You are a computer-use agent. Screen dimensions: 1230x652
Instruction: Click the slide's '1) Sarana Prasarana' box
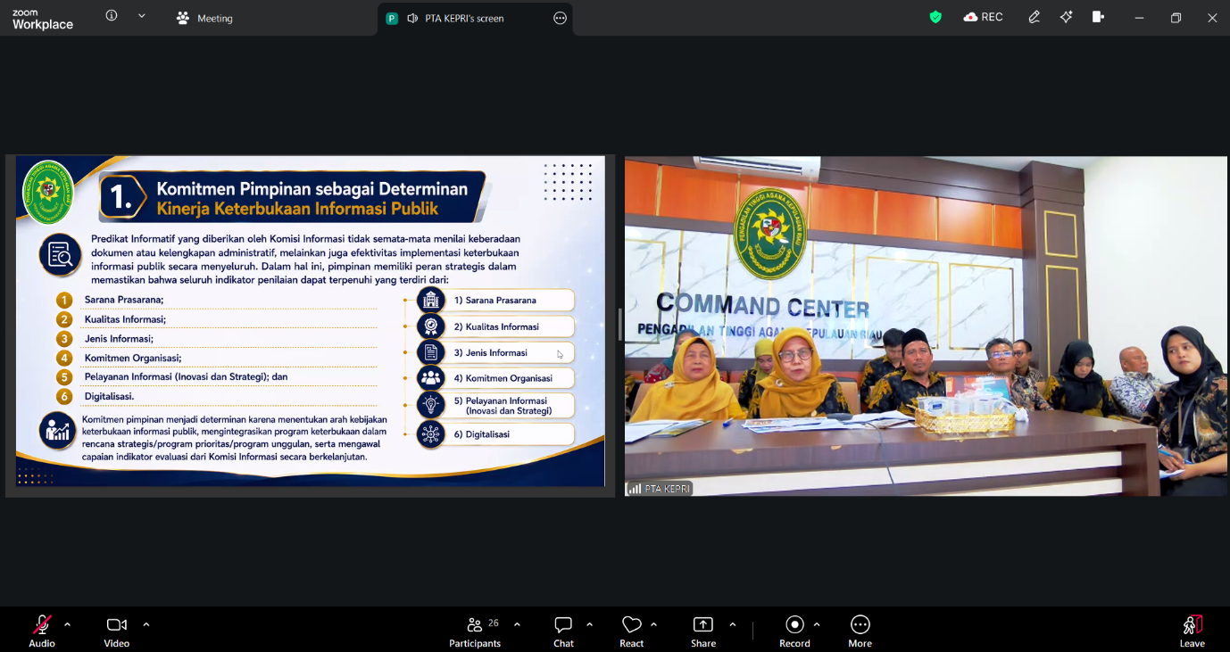495,300
